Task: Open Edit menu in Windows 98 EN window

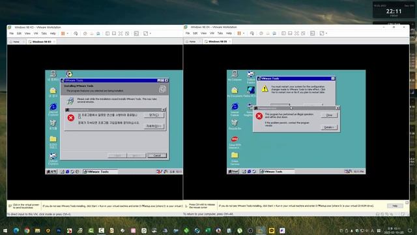Action: click(x=195, y=33)
